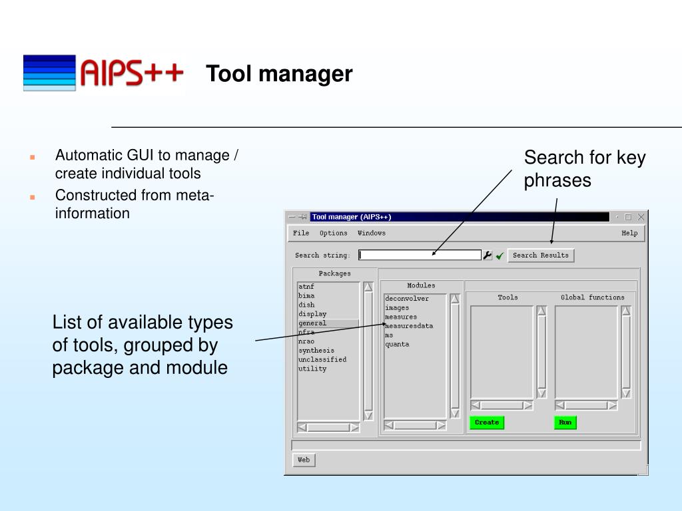Click the Web button
This screenshot has width=682, height=511.
(x=304, y=460)
